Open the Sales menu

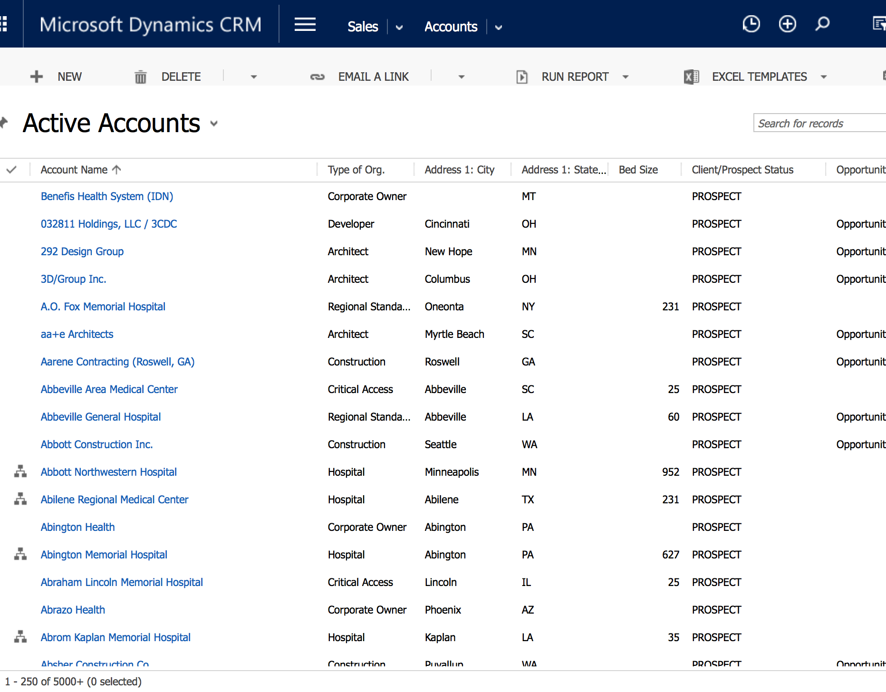(363, 27)
